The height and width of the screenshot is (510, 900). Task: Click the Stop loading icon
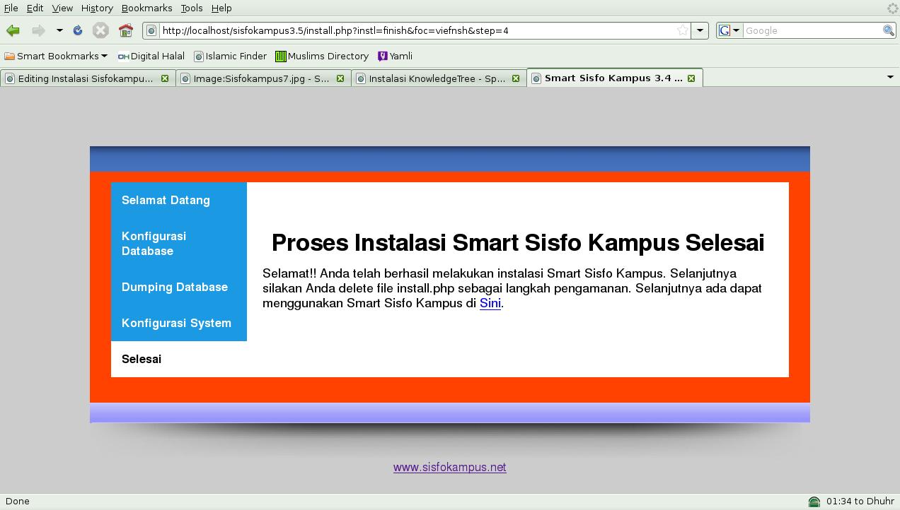click(x=100, y=30)
